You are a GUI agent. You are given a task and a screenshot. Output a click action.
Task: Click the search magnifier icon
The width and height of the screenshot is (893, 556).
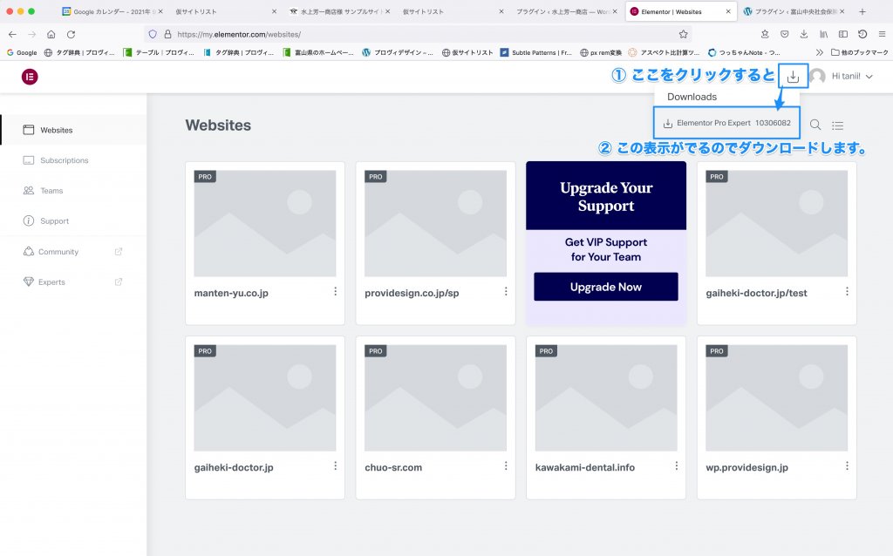coord(815,125)
